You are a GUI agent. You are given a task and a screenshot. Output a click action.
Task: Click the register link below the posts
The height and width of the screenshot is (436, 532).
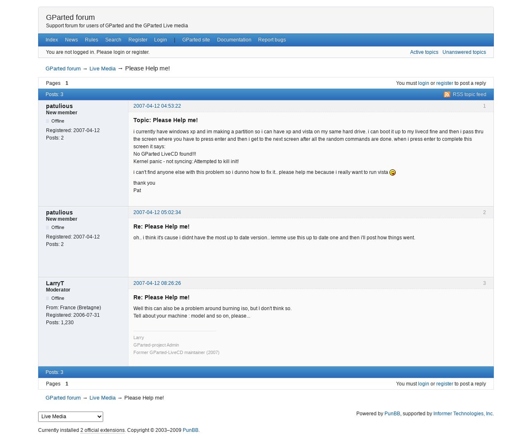pos(445,384)
